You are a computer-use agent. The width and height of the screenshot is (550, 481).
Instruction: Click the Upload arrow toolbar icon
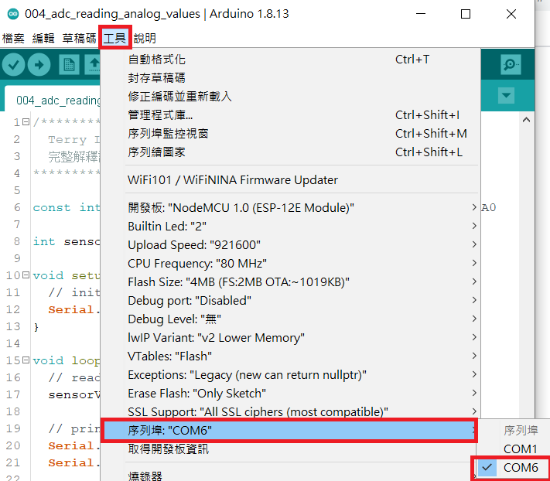click(39, 65)
